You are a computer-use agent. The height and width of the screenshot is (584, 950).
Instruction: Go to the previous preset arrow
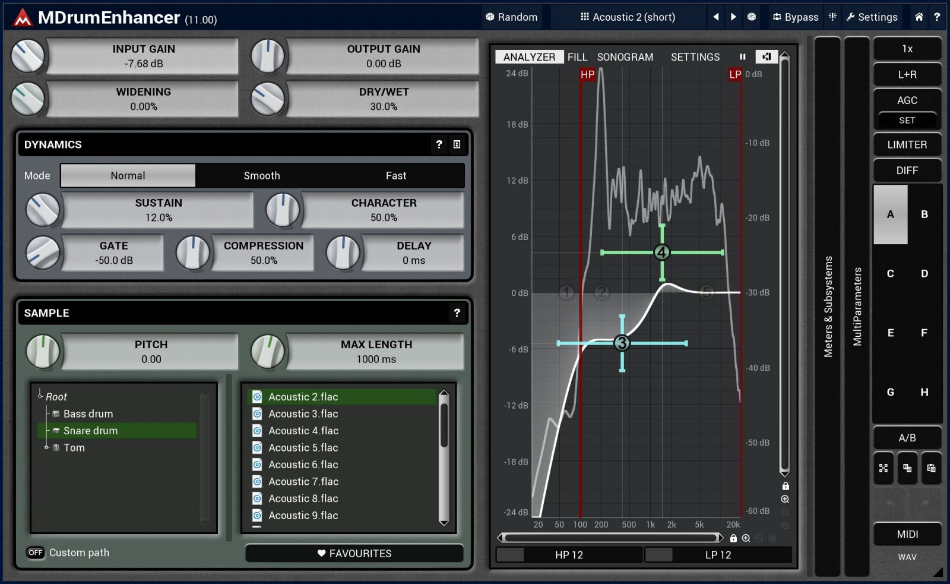[716, 17]
